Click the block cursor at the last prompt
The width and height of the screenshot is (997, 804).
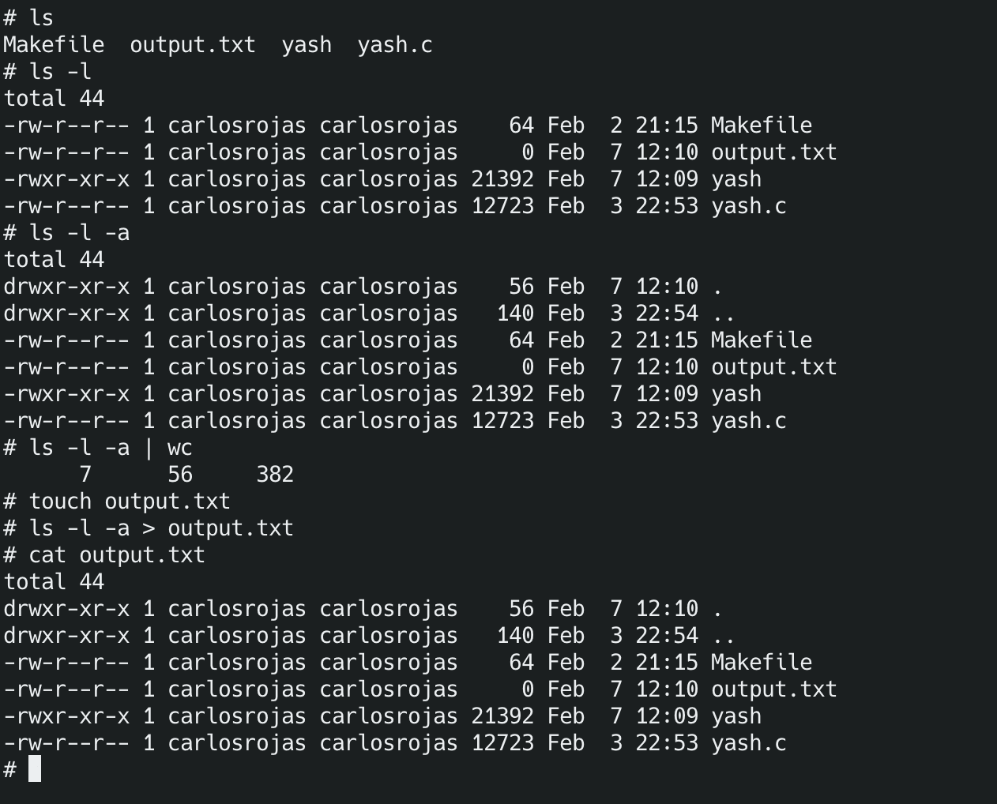click(35, 768)
